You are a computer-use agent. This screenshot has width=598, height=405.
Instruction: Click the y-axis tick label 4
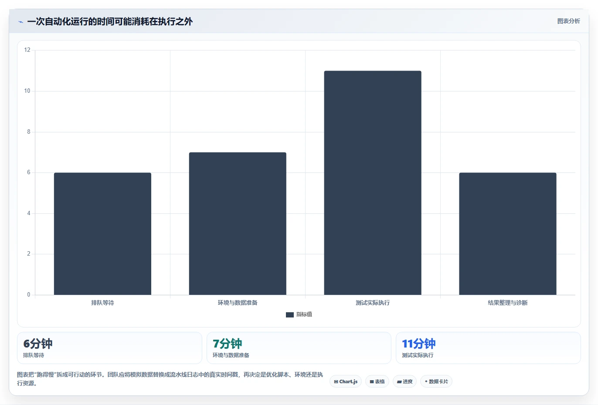click(29, 213)
